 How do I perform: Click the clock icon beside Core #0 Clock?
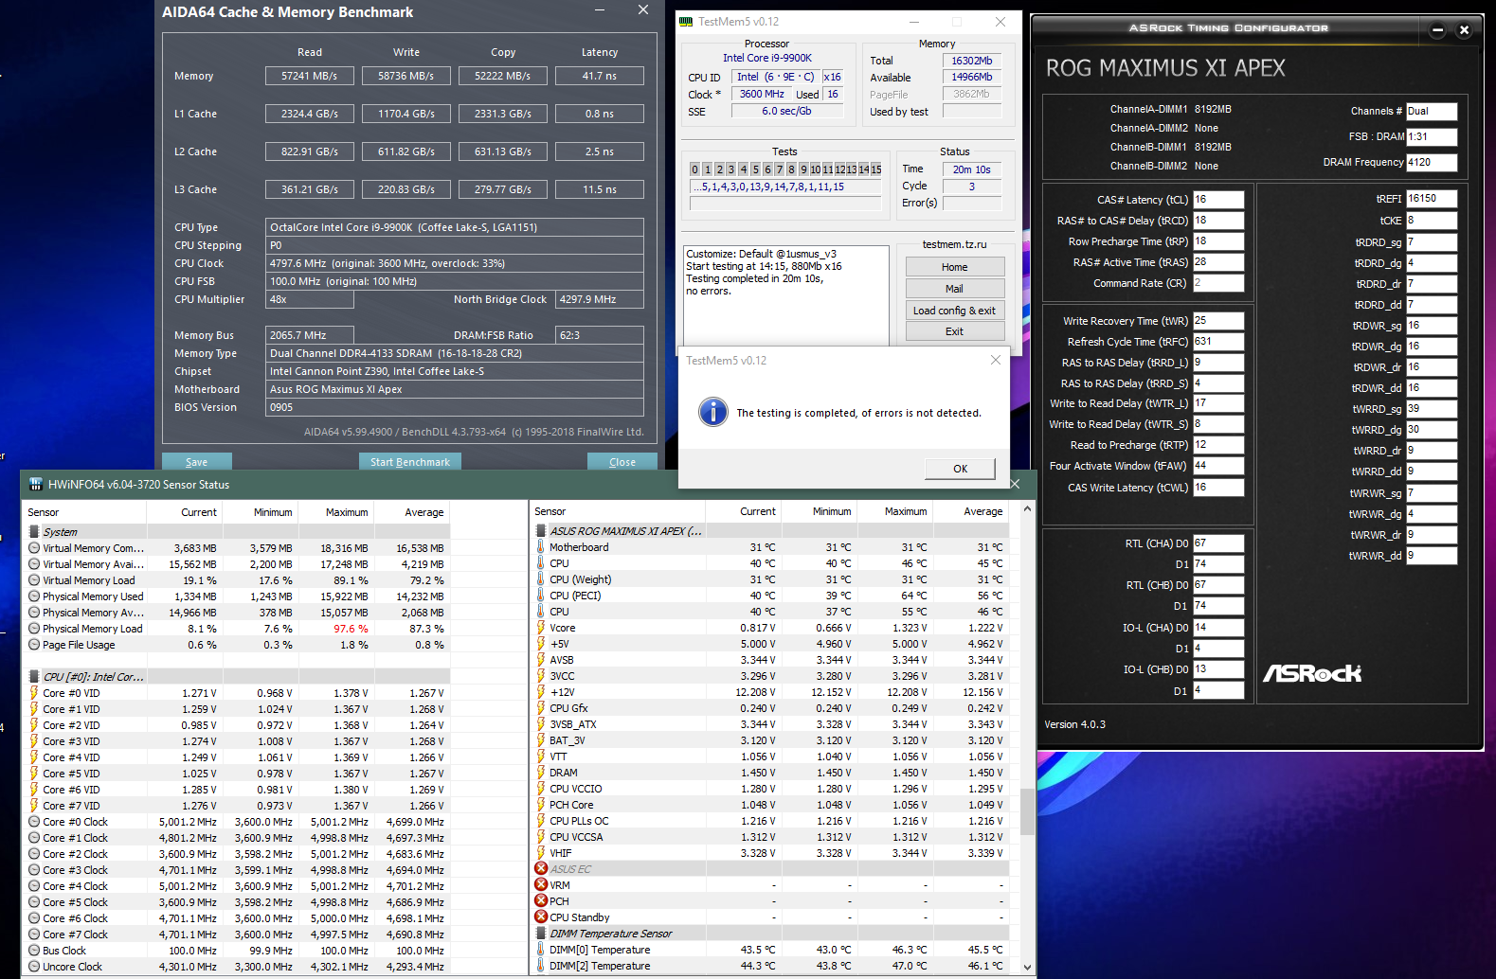pyautogui.click(x=34, y=822)
